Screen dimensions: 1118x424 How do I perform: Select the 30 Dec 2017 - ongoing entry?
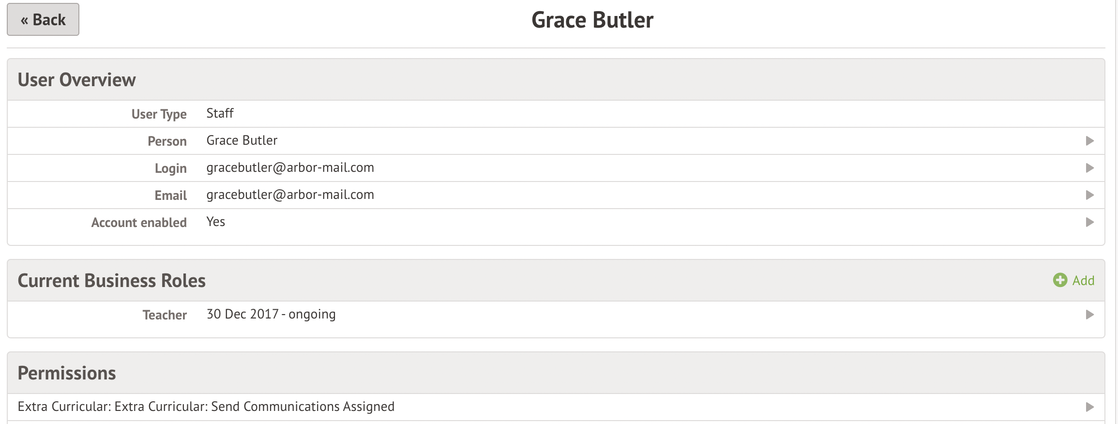point(271,314)
